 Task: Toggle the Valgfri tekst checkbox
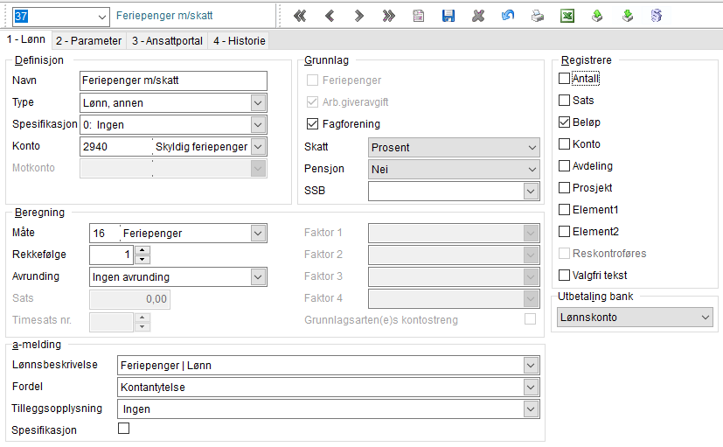(x=564, y=276)
